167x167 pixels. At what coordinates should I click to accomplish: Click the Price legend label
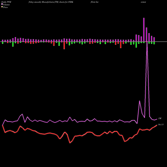[x=5, y=7]
